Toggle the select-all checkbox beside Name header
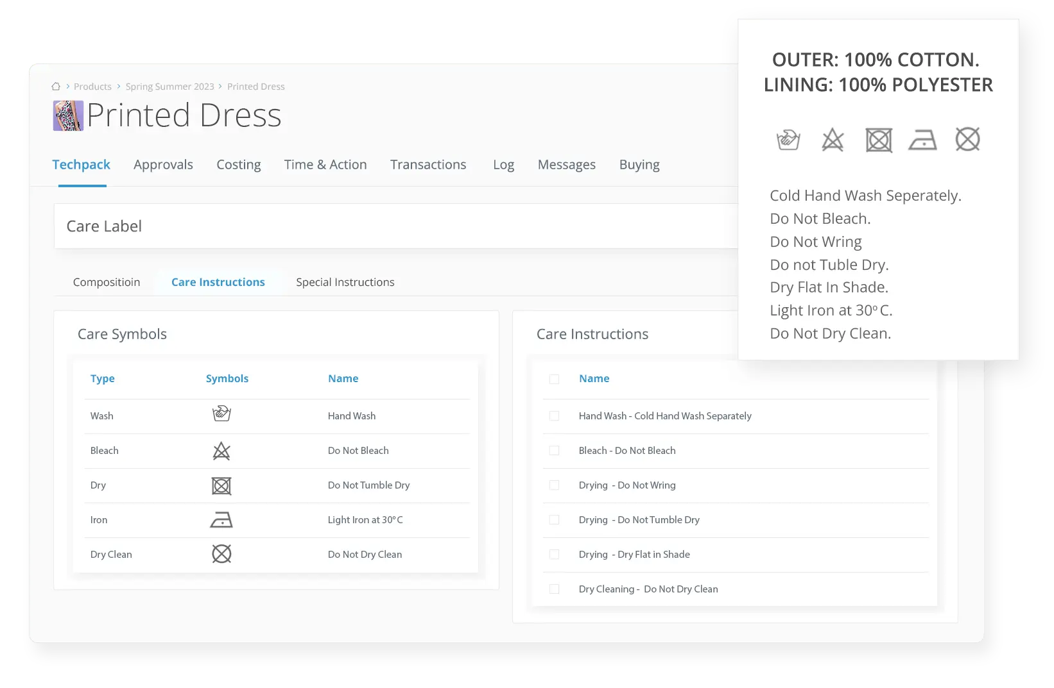The width and height of the screenshot is (1054, 688). tap(554, 379)
